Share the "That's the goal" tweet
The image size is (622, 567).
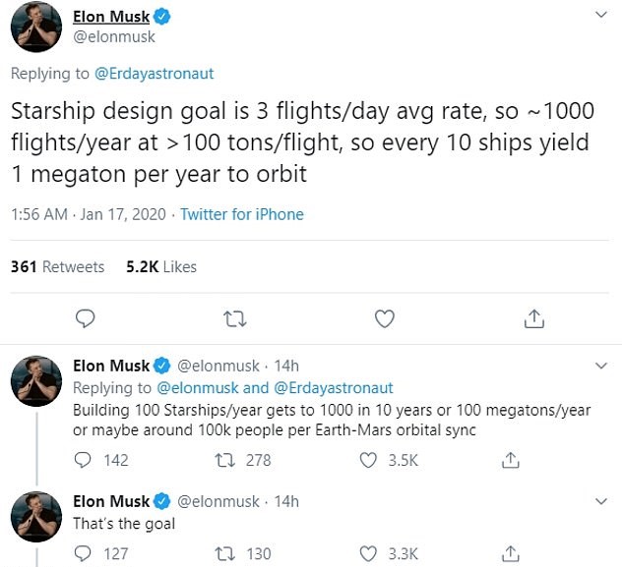pos(511,553)
